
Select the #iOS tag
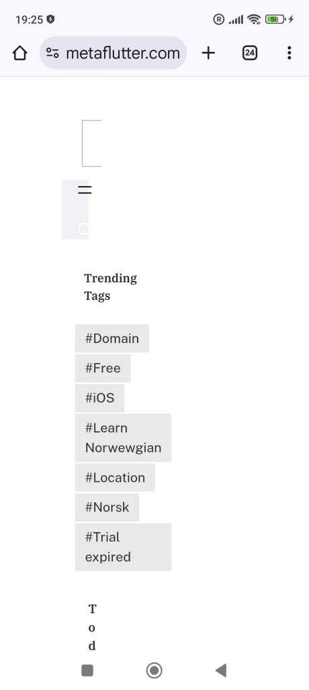pos(99,398)
